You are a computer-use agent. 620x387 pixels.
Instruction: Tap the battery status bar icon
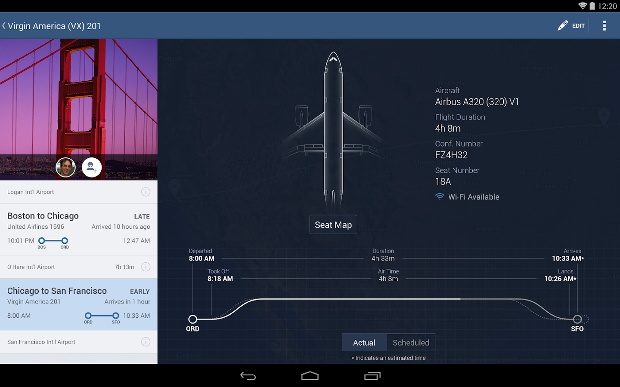pos(592,6)
